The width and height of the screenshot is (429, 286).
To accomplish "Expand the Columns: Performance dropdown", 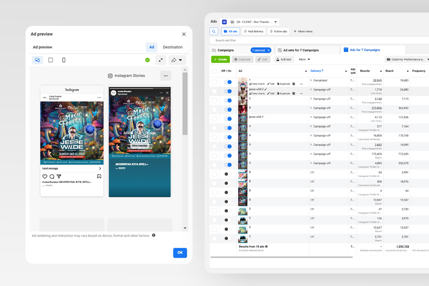I will click(406, 59).
